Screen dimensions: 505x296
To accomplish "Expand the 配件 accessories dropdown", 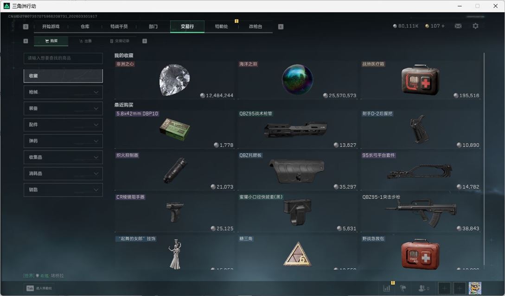I will click(x=63, y=125).
